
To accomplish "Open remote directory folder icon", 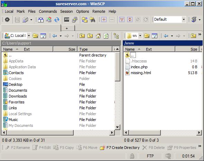I will coord(147,36).
